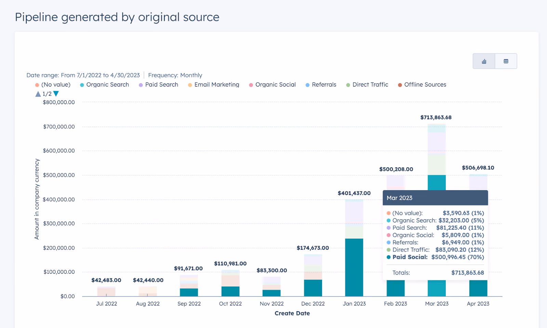Click the Direct Traffic row in tooltip

coord(436,250)
